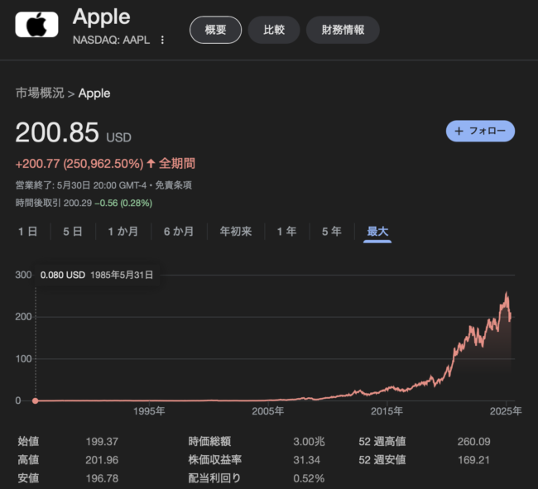Select the 比較 tab

pos(274,30)
